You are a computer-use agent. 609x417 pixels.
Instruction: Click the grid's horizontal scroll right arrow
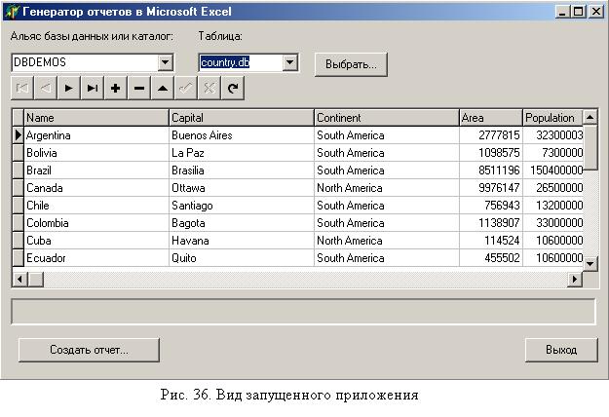(575, 280)
